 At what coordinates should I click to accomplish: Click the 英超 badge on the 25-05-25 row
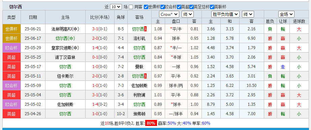(11, 57)
